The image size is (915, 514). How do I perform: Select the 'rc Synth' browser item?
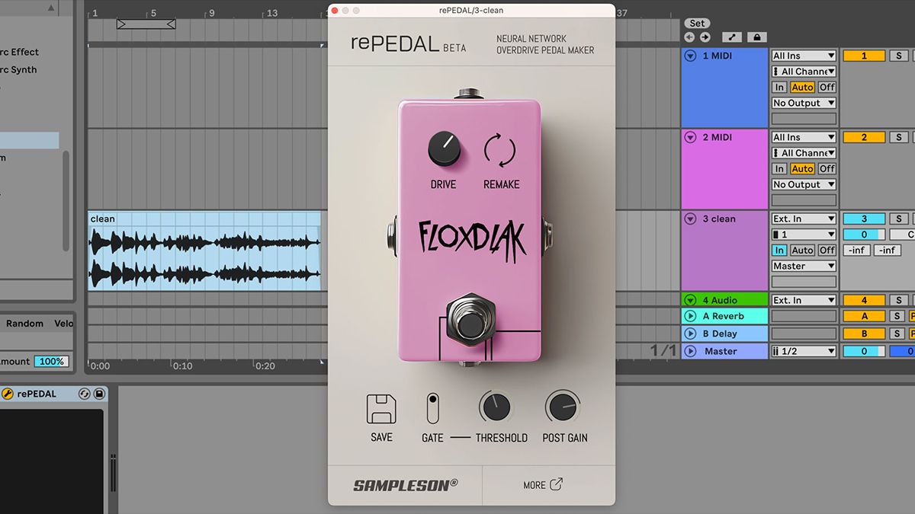(18, 69)
